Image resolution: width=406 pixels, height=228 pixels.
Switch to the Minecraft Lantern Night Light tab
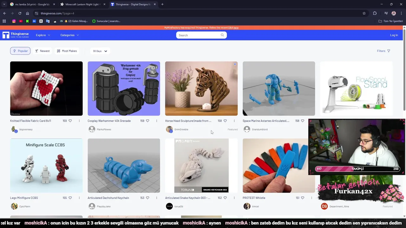[x=82, y=4]
